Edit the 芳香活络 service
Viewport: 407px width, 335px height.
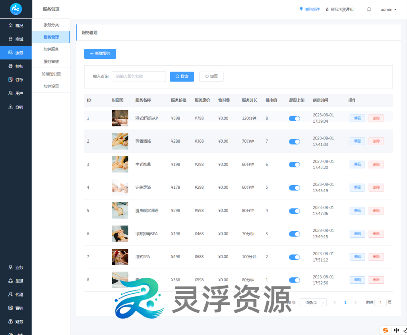(x=357, y=141)
